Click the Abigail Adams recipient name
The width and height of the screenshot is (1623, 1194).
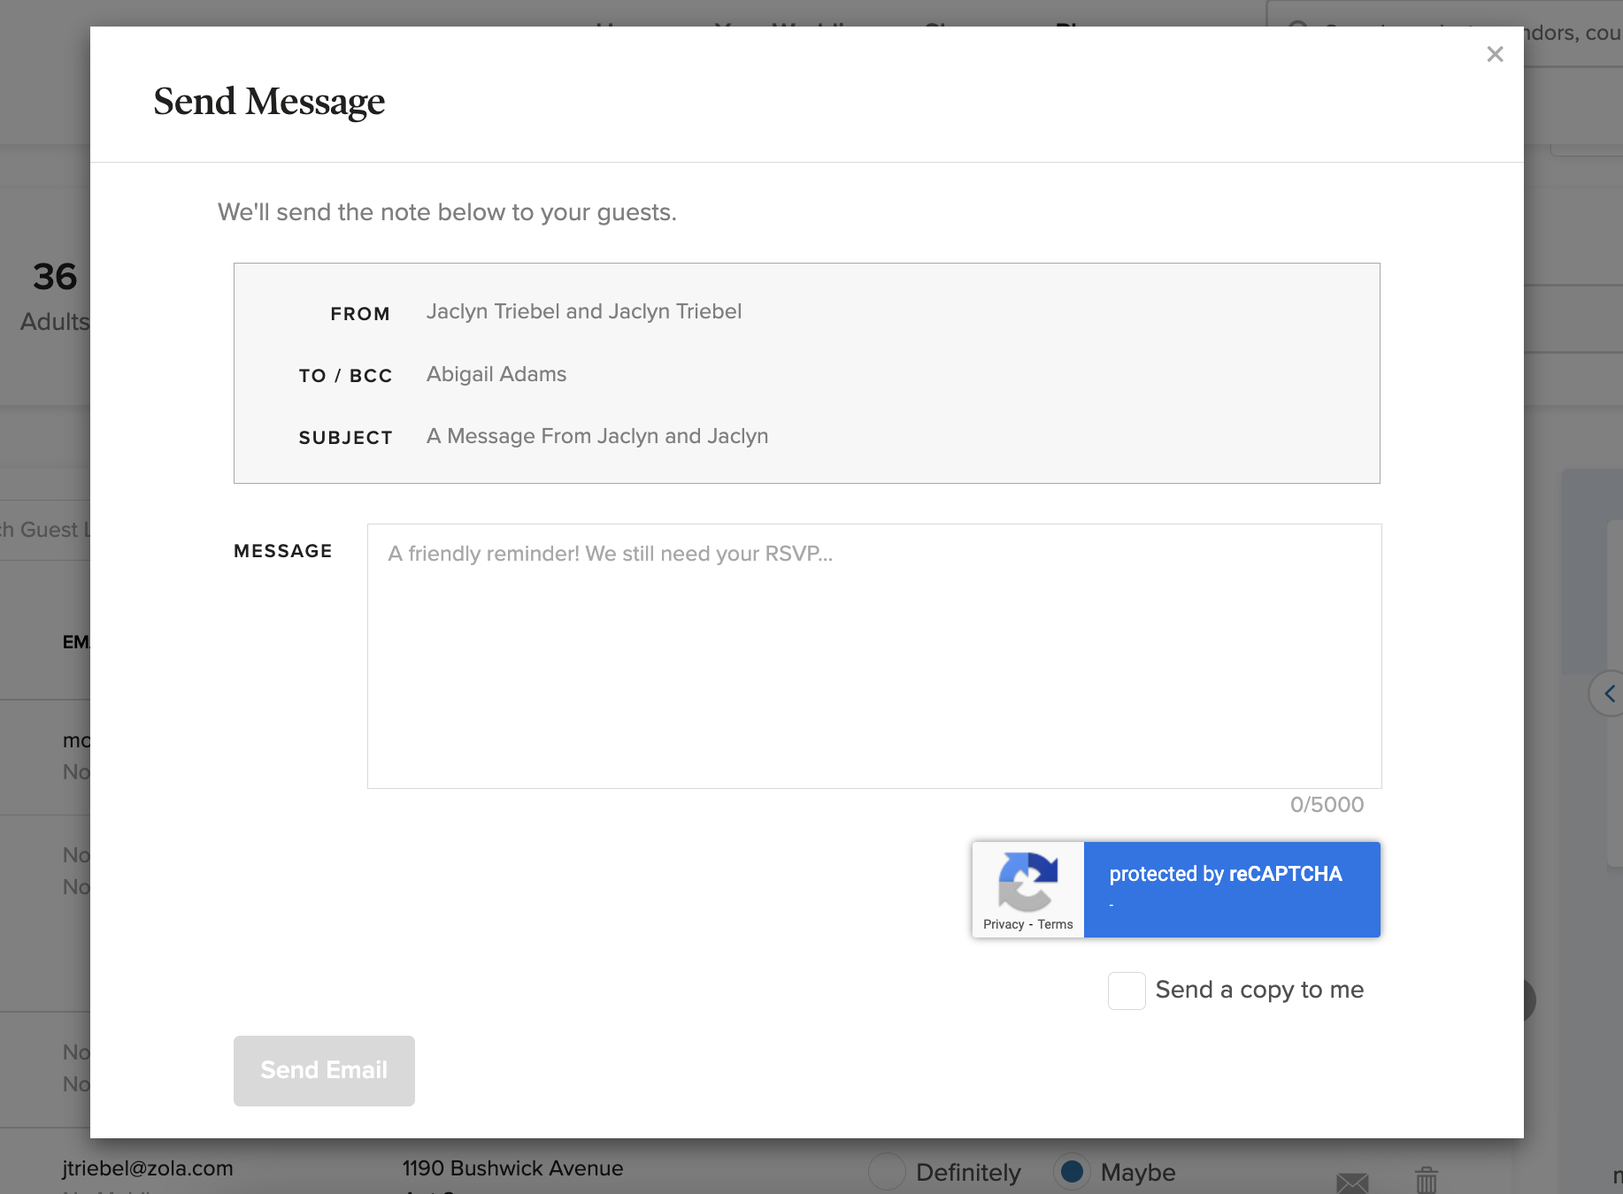click(496, 374)
